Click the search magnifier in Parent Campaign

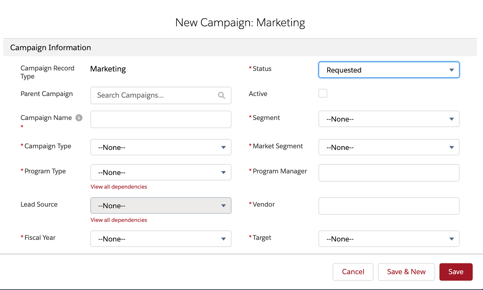(221, 95)
